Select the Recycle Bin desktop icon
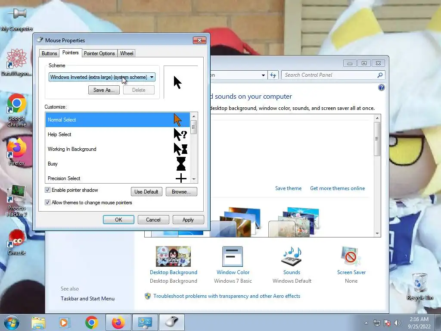The image size is (441, 331). 420,287
